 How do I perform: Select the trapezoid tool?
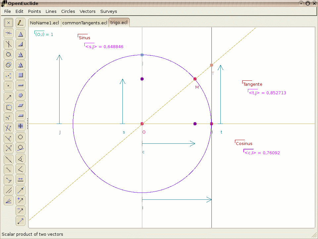coord(21,116)
